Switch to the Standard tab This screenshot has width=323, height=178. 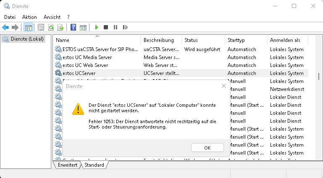coord(94,165)
